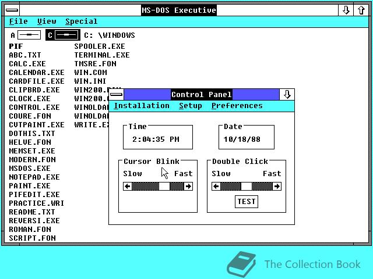
Task: Select MSDOS.EXE file
Action: pos(30,169)
